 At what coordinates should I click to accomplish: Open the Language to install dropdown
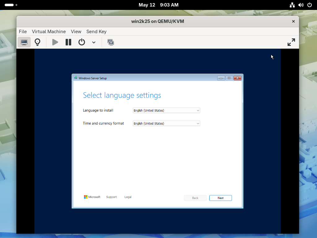[x=166, y=110]
